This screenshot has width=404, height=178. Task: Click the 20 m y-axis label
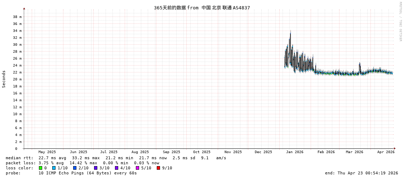point(17,79)
